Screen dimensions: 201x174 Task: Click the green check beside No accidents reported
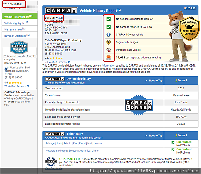pyautogui.click(x=109, y=19)
